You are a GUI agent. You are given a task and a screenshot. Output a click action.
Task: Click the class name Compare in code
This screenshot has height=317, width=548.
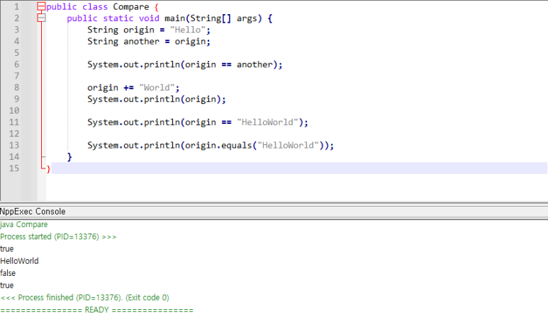tap(131, 7)
